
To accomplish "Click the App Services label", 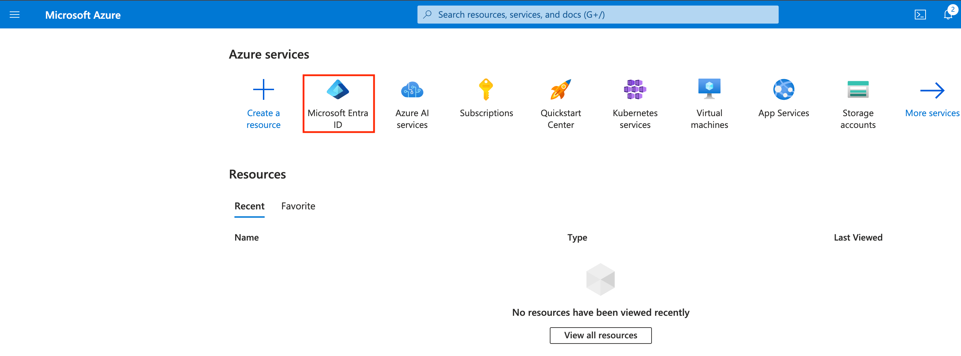I will [x=784, y=113].
